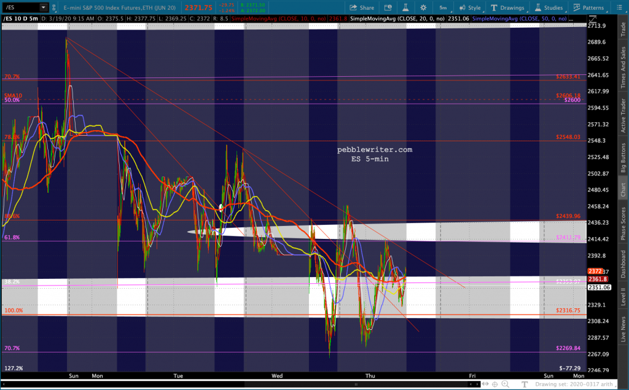Click the $2548.03 level label
This screenshot has width=629, height=390.
point(568,137)
